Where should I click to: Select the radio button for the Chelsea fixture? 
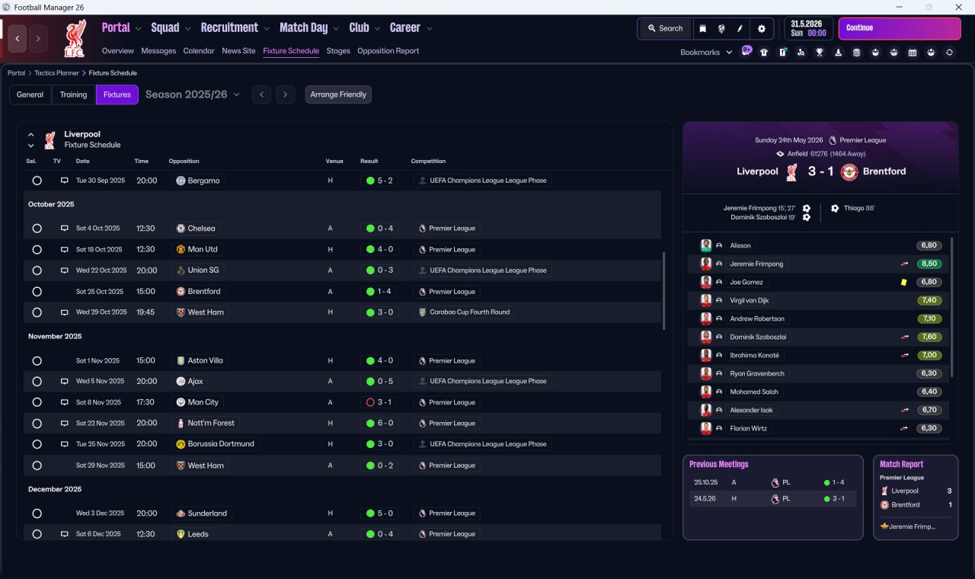[x=37, y=229]
